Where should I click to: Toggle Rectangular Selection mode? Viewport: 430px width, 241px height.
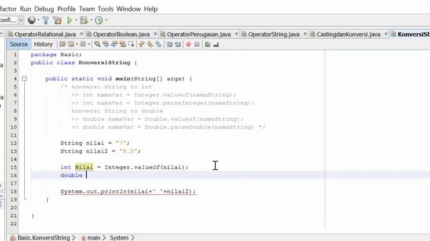131,44
